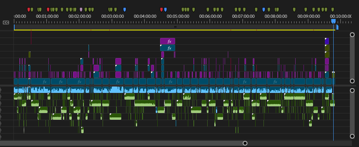Select the red marker nearest 00:01:00:00
This screenshot has width=359, height=147.
click(48, 9)
